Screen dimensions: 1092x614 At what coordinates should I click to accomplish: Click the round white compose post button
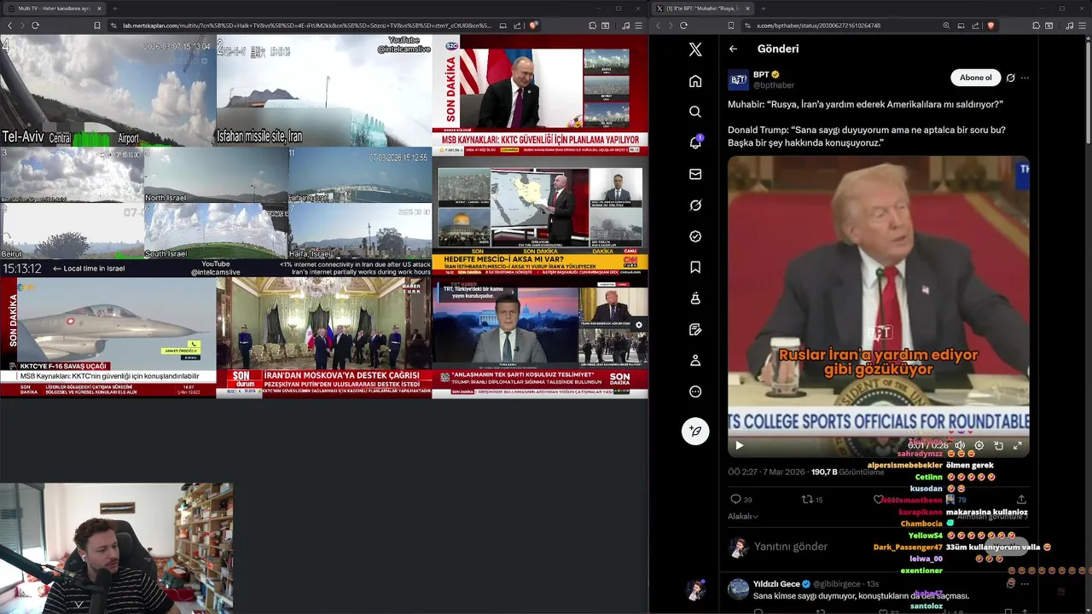tap(695, 431)
